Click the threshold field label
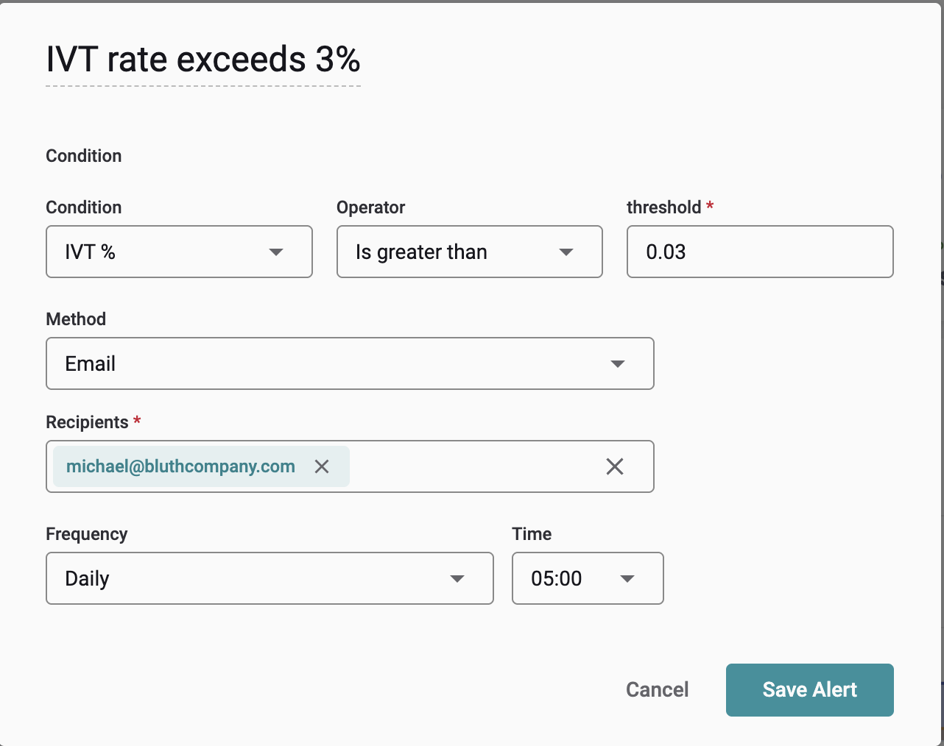The height and width of the screenshot is (746, 944). coord(663,207)
